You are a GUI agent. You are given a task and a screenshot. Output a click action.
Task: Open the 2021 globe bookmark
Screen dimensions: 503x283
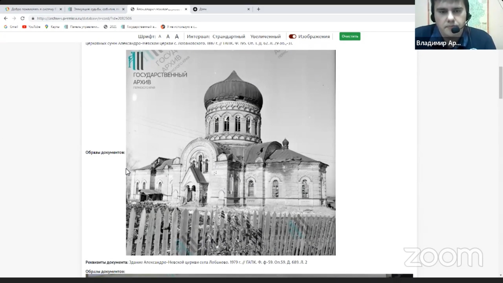pos(110,27)
